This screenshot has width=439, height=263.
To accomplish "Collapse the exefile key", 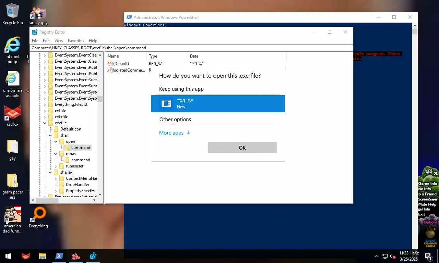I will [x=45, y=123].
